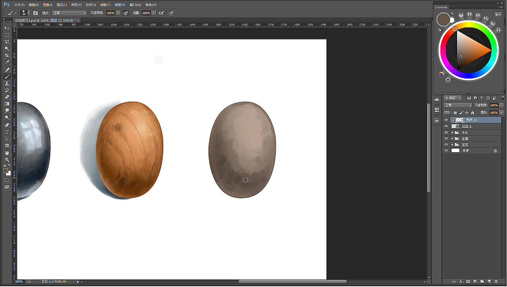This screenshot has height=287, width=507.
Task: Hide the 宝石 group
Action: 446,145
